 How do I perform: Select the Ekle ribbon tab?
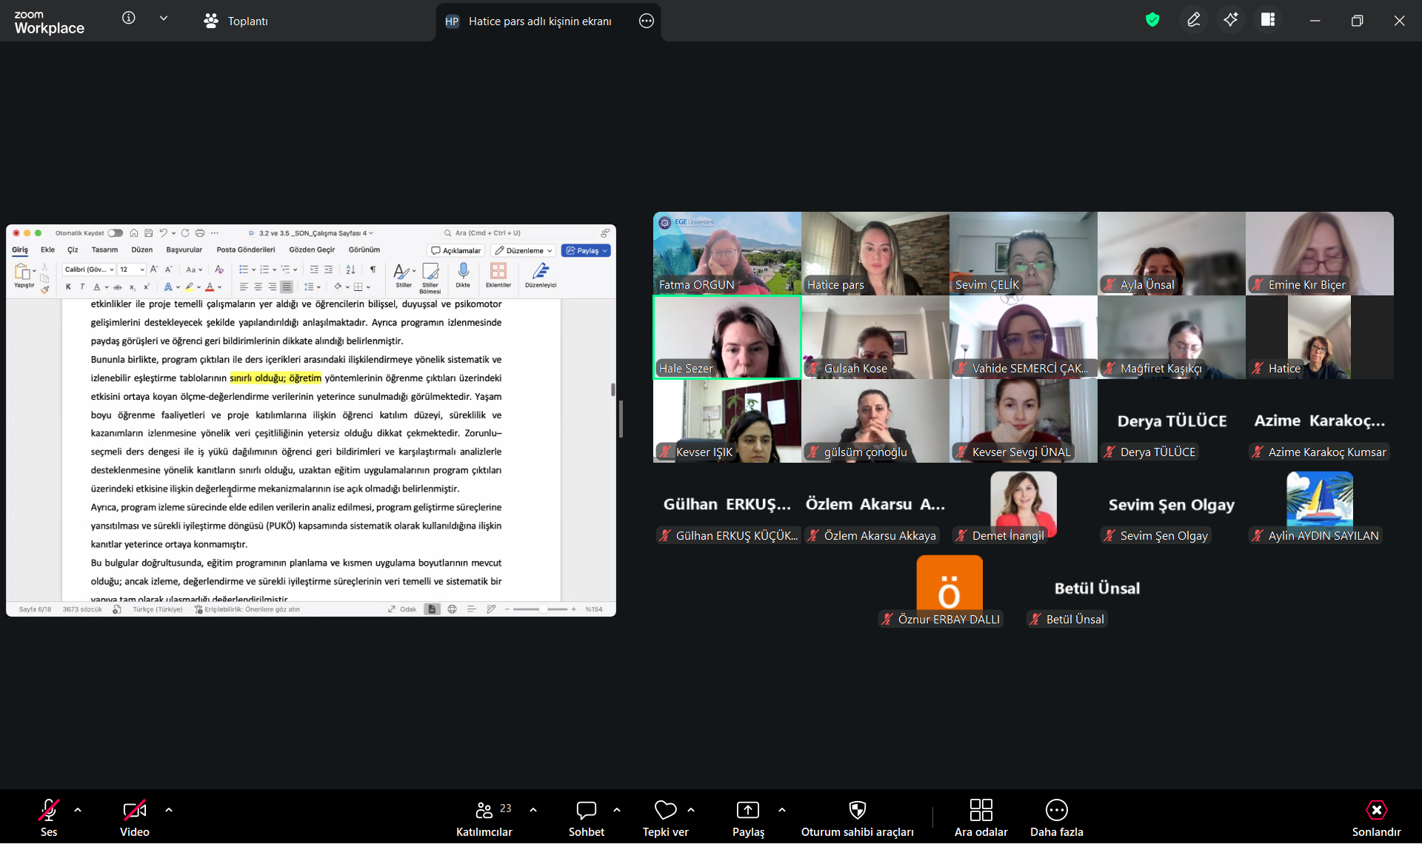(48, 250)
